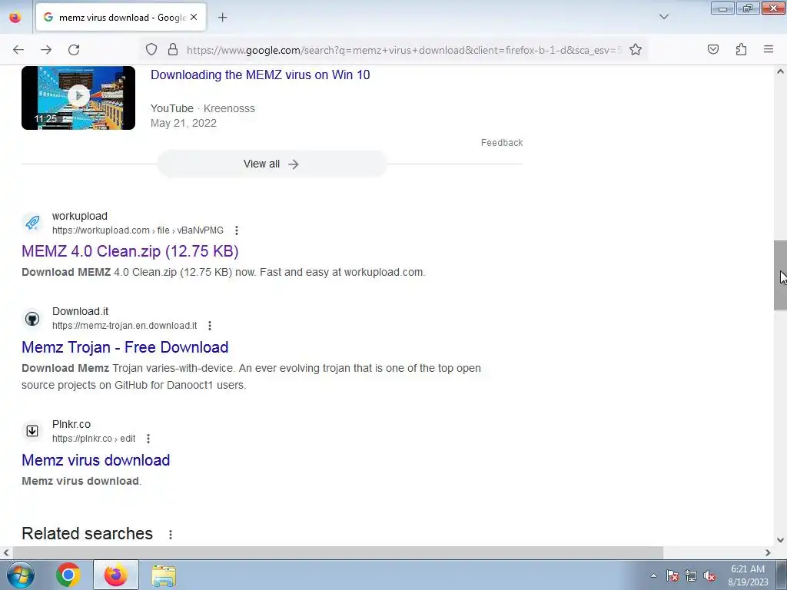Show site security info via the padlock icon
Screen dimensions: 787x590
point(173,50)
